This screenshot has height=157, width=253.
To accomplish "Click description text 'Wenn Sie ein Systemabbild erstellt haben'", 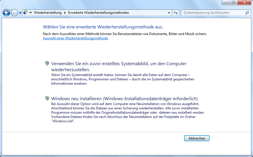I will pos(123,79).
